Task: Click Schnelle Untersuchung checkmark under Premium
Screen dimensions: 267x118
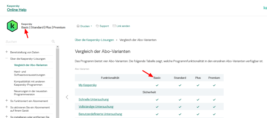Action: tap(214, 100)
